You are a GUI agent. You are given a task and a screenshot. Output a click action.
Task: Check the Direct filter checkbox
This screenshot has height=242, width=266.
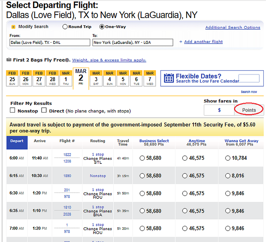44,110
